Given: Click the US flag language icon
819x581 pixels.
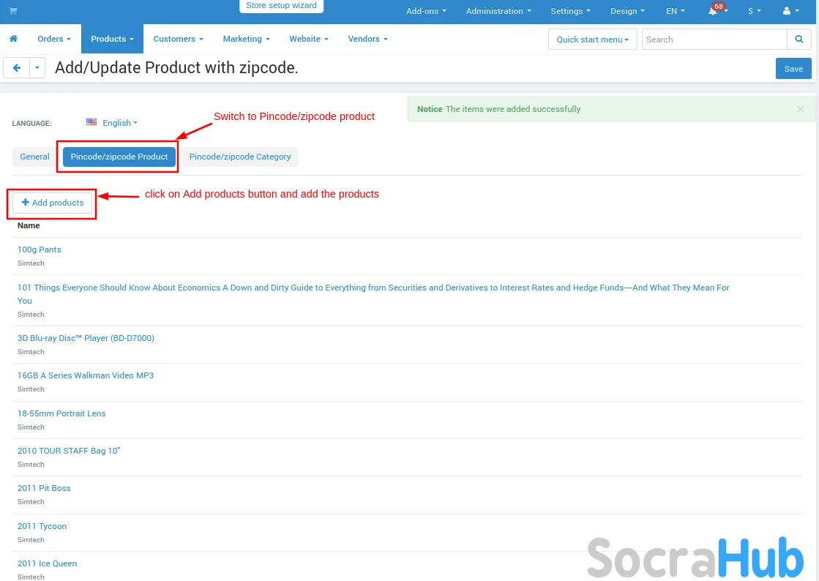Looking at the screenshot, I should 91,122.
